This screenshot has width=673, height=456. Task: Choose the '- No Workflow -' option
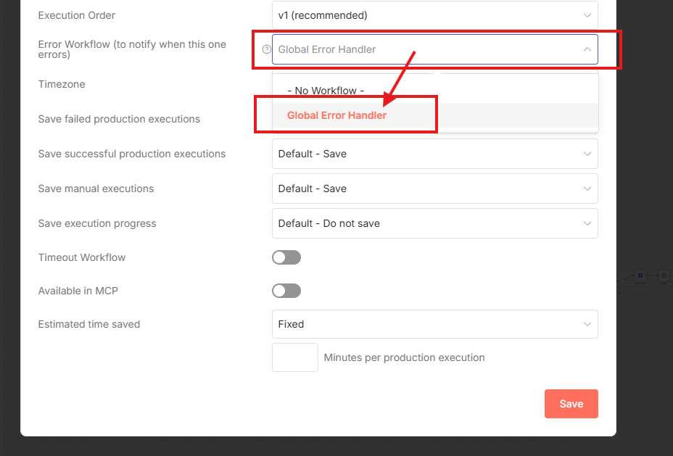click(326, 91)
